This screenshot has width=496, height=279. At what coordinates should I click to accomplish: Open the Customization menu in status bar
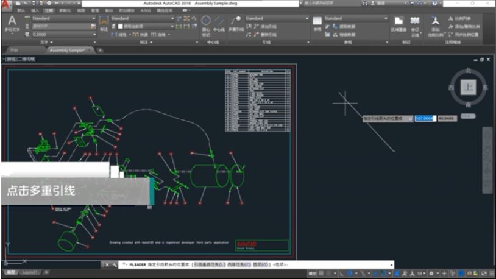pyautogui.click(x=492, y=274)
